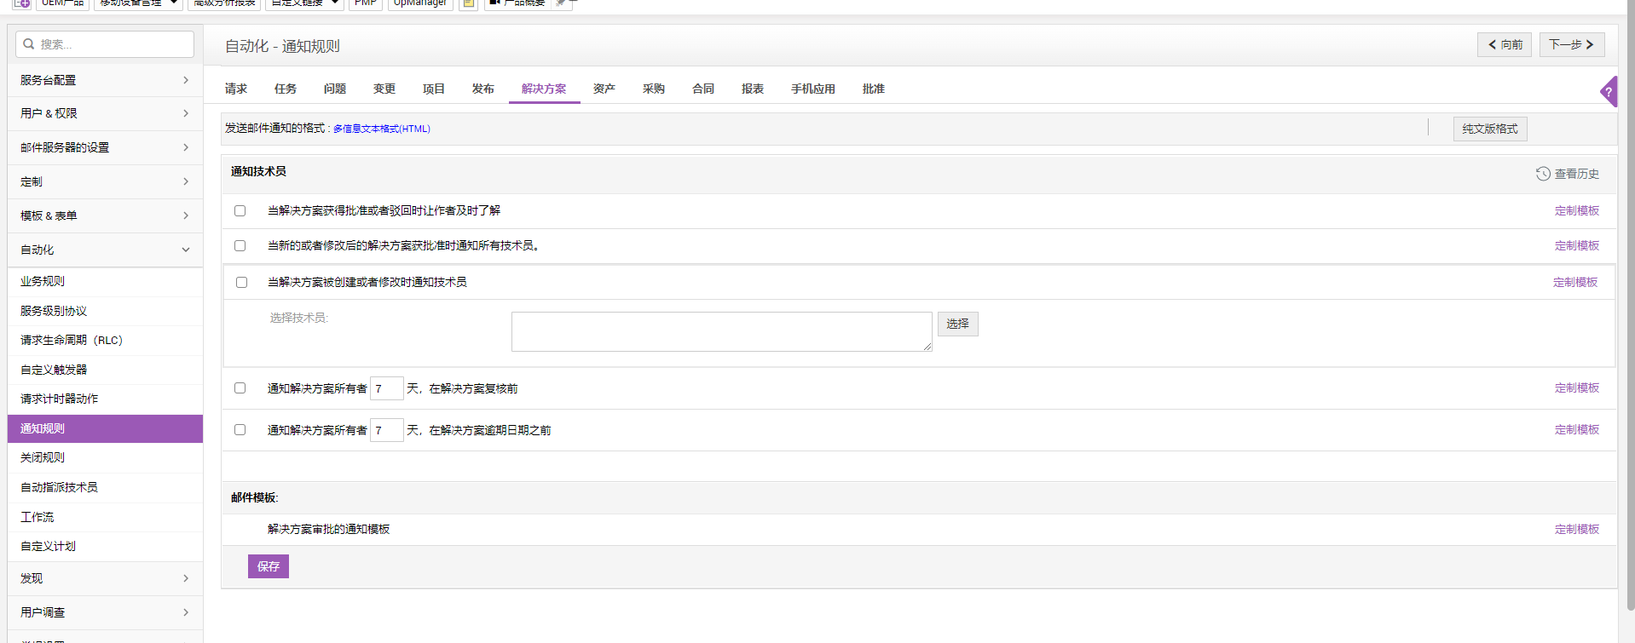This screenshot has width=1635, height=643.
Task: Open 业务规则 in the sidebar
Action: [x=43, y=281]
